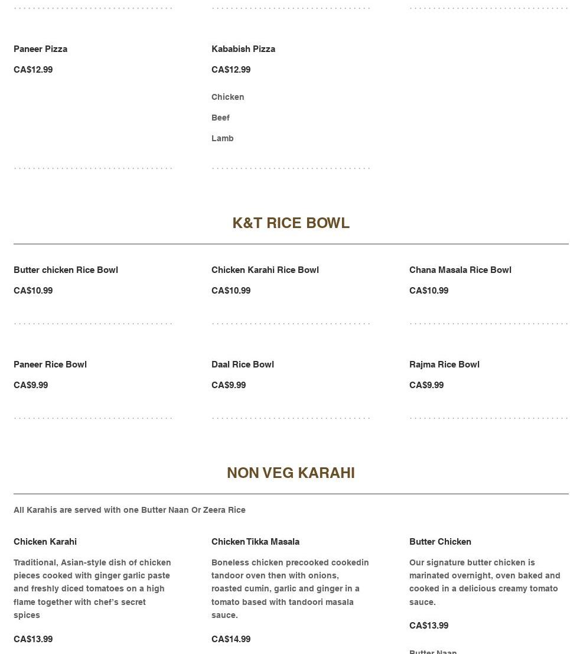Click the K&T RICE BOWL section heading
The height and width of the screenshot is (654, 570).
[x=291, y=223]
